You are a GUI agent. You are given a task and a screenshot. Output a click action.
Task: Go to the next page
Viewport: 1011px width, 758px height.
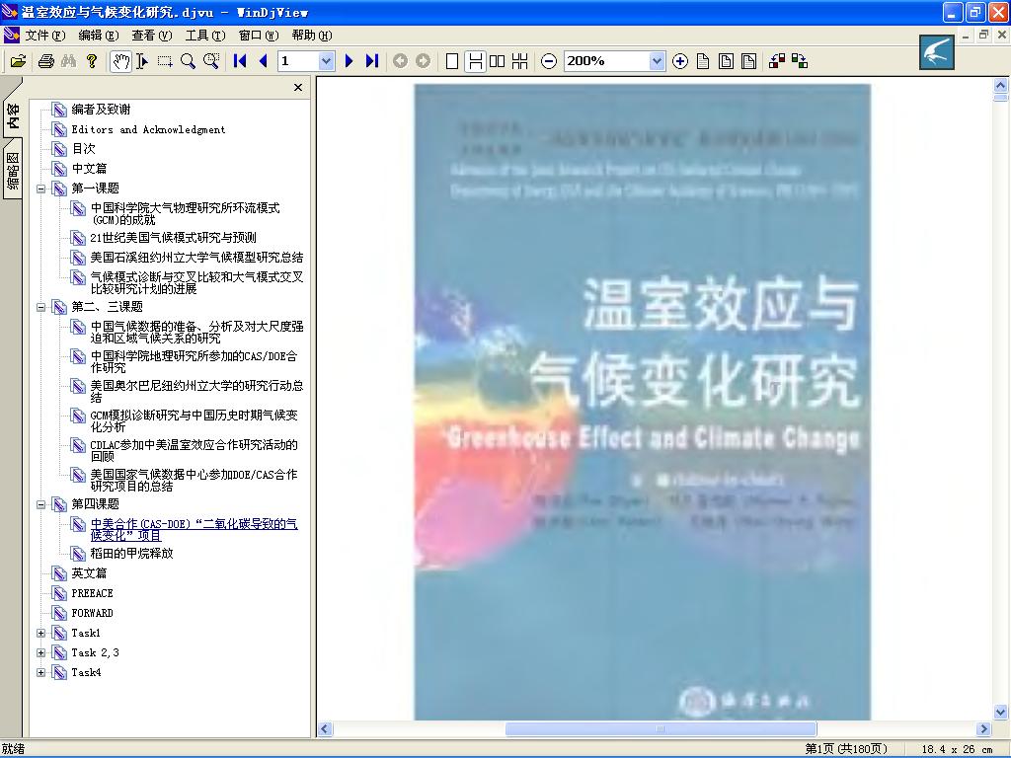pyautogui.click(x=349, y=61)
